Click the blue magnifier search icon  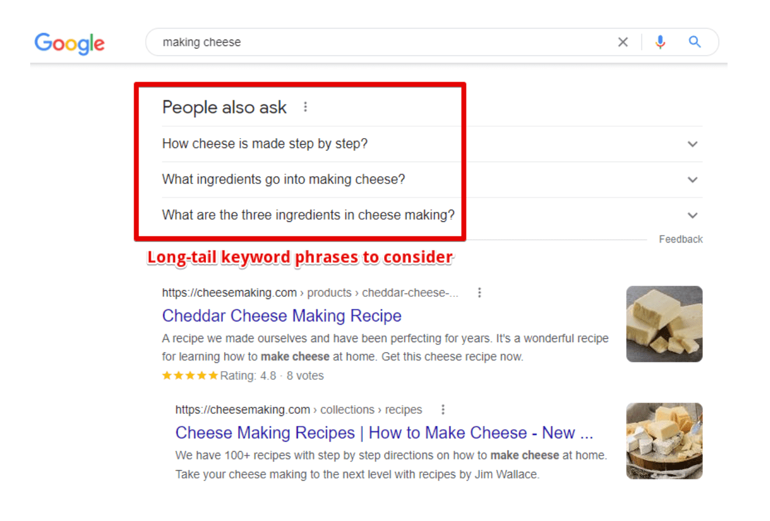point(695,42)
